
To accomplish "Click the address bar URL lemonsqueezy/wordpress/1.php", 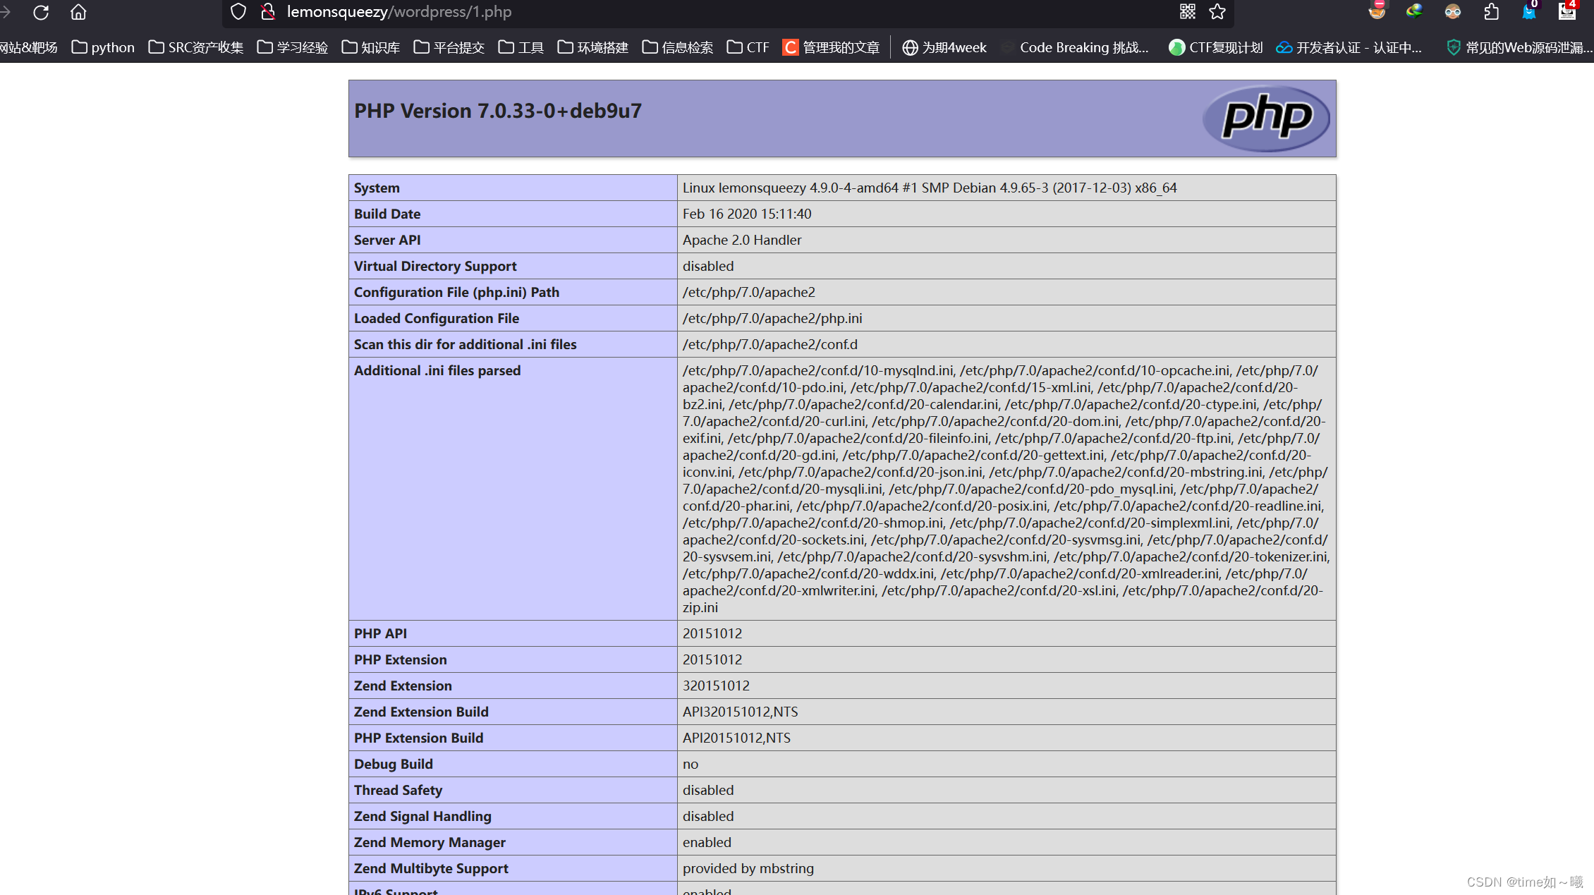I will (x=399, y=12).
